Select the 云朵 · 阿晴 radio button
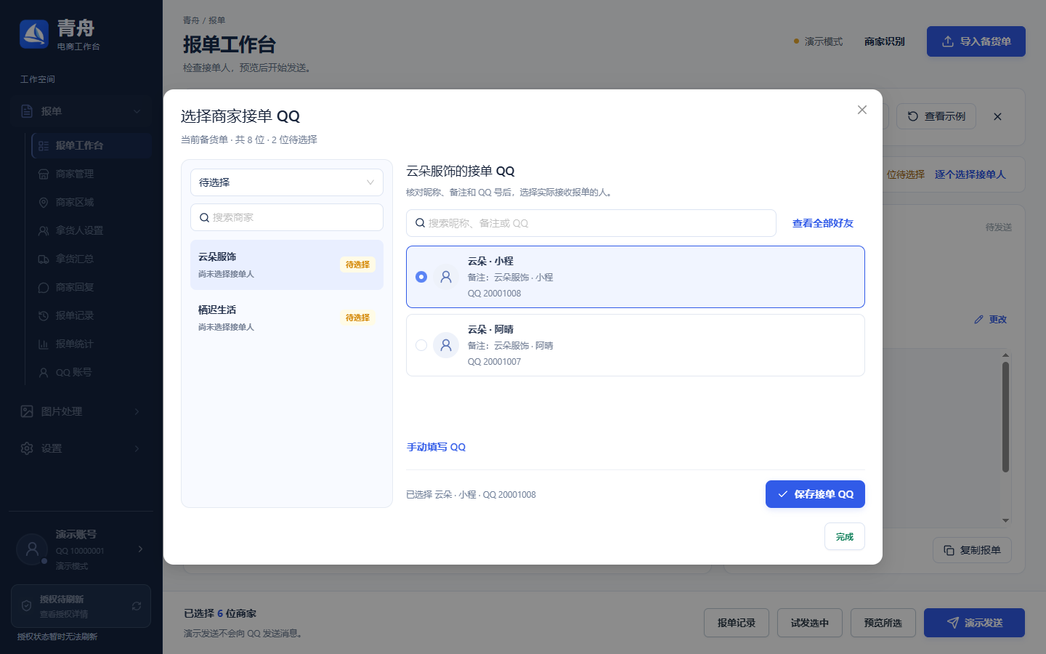Screen dimensions: 1046x654 click(421, 345)
